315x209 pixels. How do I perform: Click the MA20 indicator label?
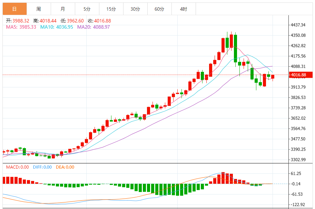[x=93, y=27]
